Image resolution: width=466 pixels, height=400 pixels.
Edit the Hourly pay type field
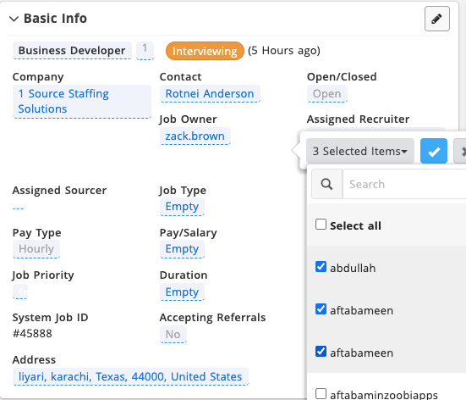point(36,248)
